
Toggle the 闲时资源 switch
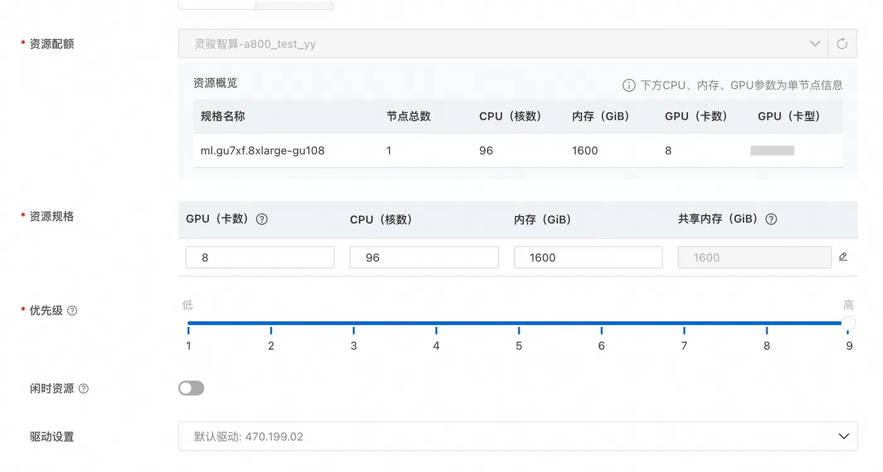pyautogui.click(x=191, y=388)
